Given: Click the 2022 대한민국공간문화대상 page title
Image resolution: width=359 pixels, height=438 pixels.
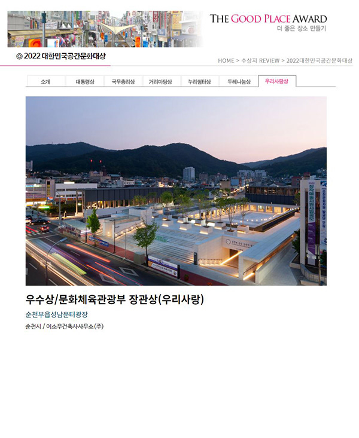Looking at the screenshot, I should coord(61,56).
